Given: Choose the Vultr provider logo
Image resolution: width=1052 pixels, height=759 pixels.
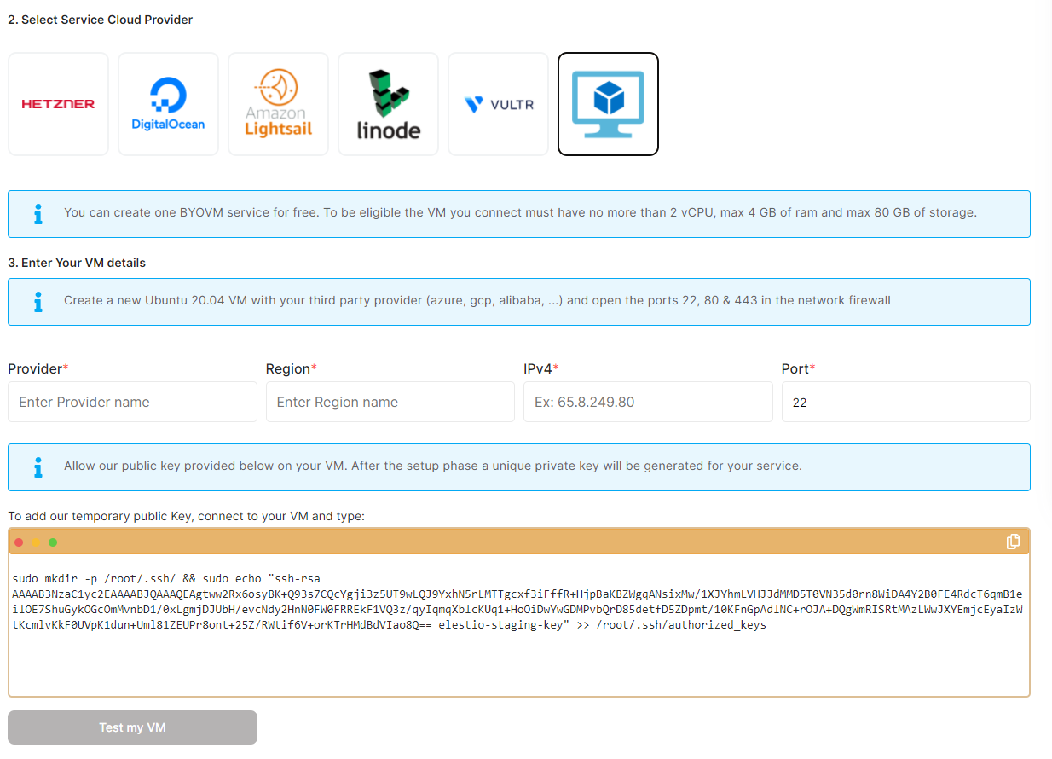Looking at the screenshot, I should (x=498, y=104).
